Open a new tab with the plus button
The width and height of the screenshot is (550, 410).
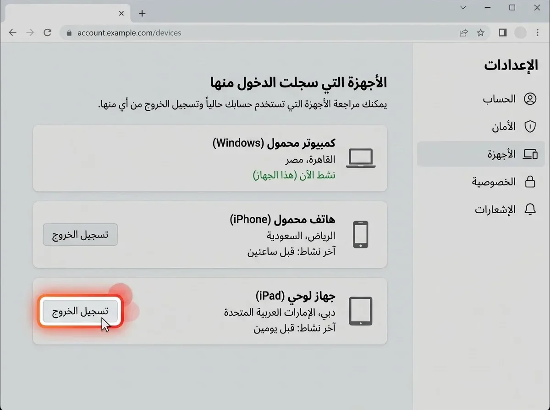coord(142,13)
